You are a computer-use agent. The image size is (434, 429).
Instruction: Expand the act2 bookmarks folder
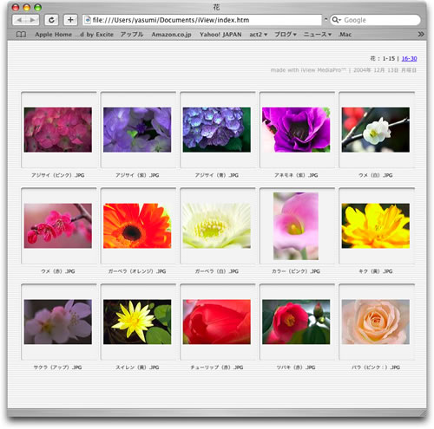(258, 35)
